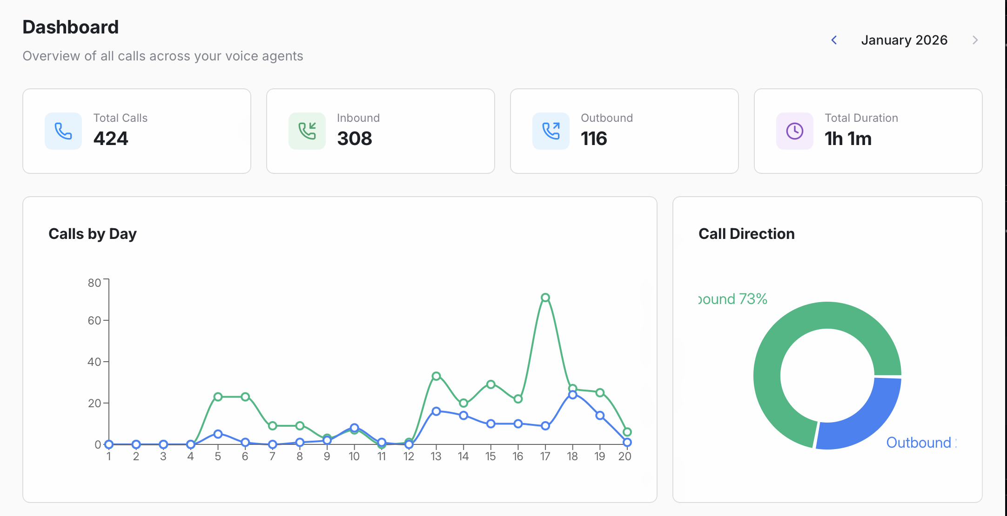
Task: Click the Calls by Day chart title
Action: coord(93,234)
